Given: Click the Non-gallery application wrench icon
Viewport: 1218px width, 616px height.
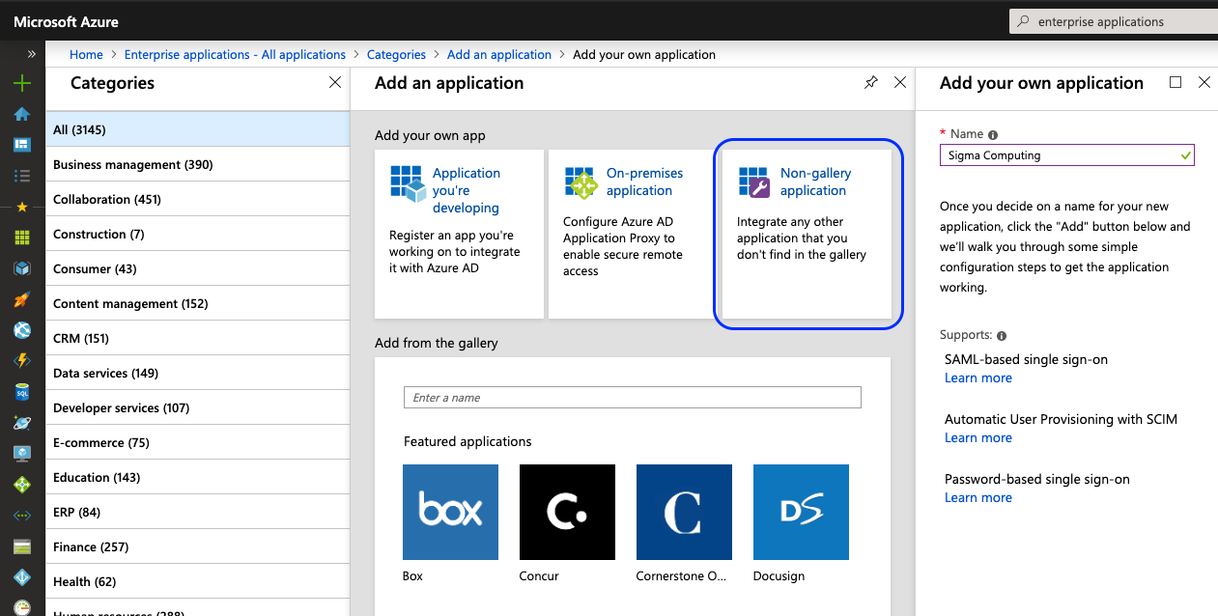Looking at the screenshot, I should [754, 182].
